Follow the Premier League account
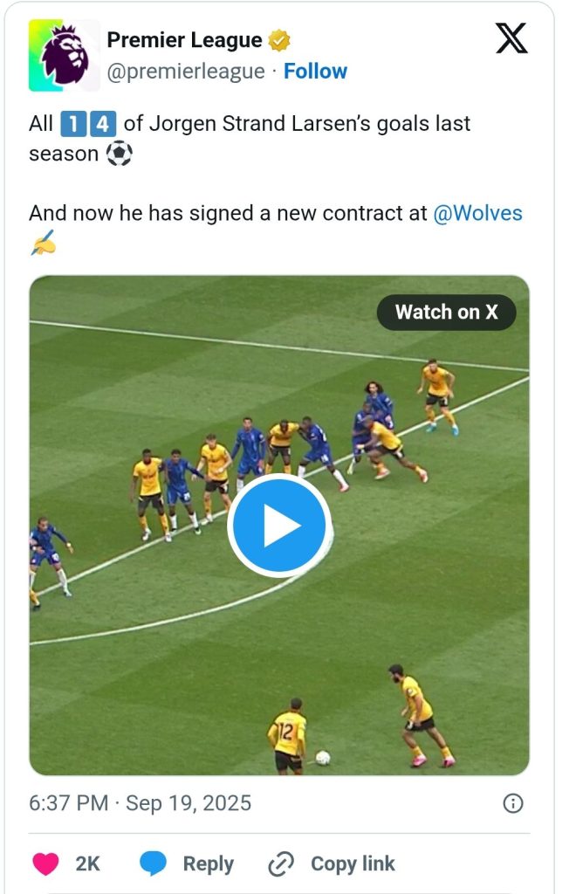Viewport: 576px width, 894px height. tap(315, 72)
